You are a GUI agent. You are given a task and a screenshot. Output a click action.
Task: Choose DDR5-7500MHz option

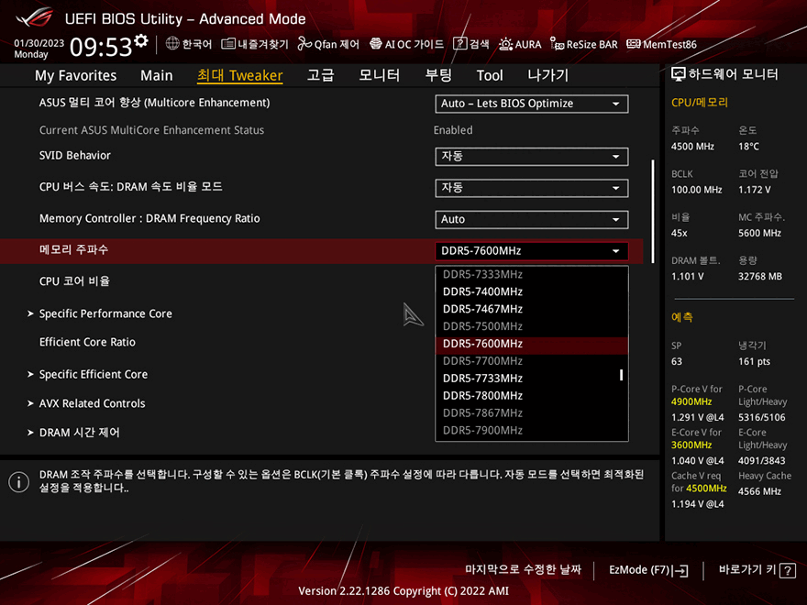(532, 326)
